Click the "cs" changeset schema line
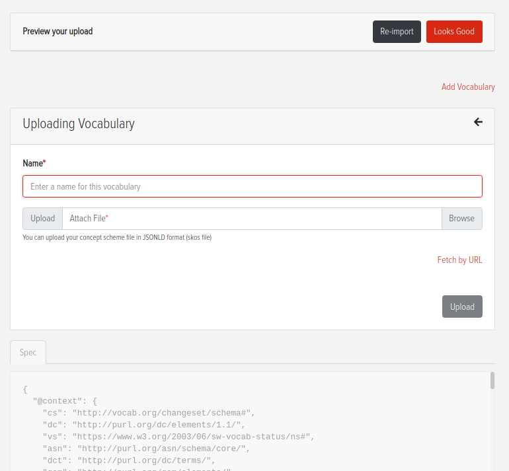The width and height of the screenshot is (509, 471). click(x=149, y=414)
